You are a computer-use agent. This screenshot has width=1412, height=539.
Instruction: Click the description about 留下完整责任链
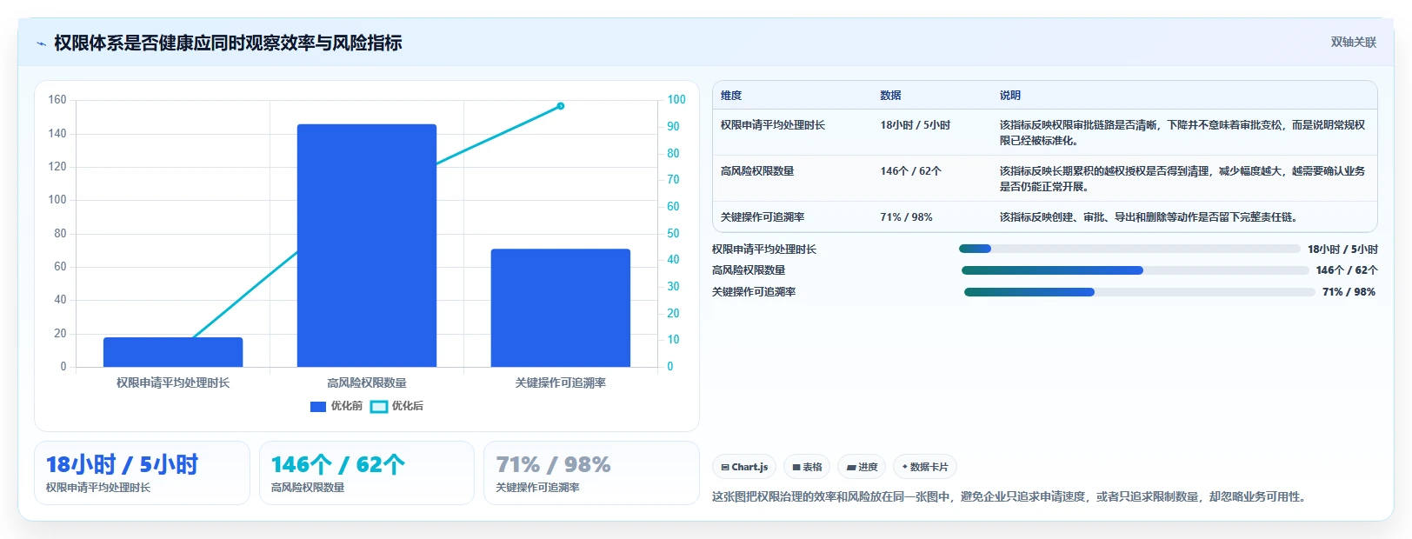(x=1149, y=217)
